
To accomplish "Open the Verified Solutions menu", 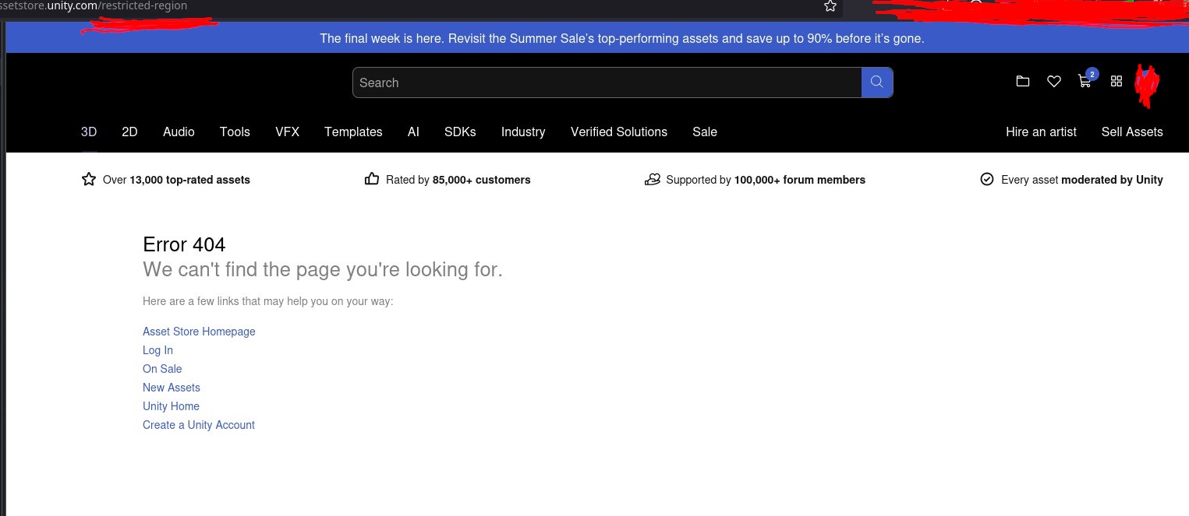I will pos(619,132).
